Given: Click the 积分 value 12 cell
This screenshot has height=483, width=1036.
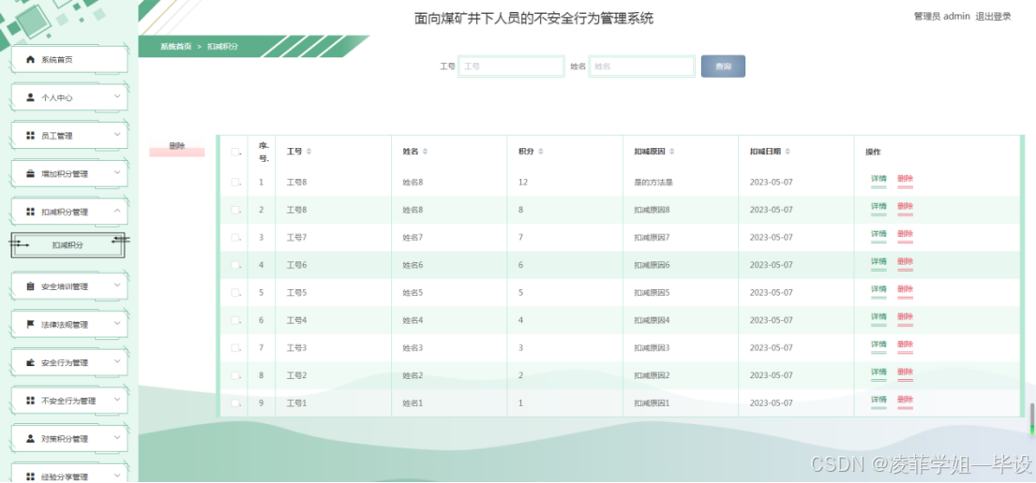Looking at the screenshot, I should pyautogui.click(x=522, y=183).
